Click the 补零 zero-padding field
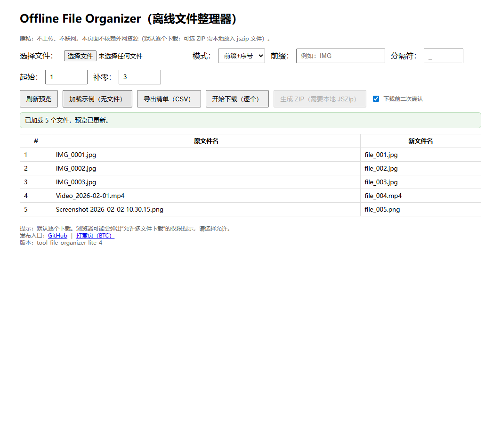The width and height of the screenshot is (501, 436). tap(139, 76)
